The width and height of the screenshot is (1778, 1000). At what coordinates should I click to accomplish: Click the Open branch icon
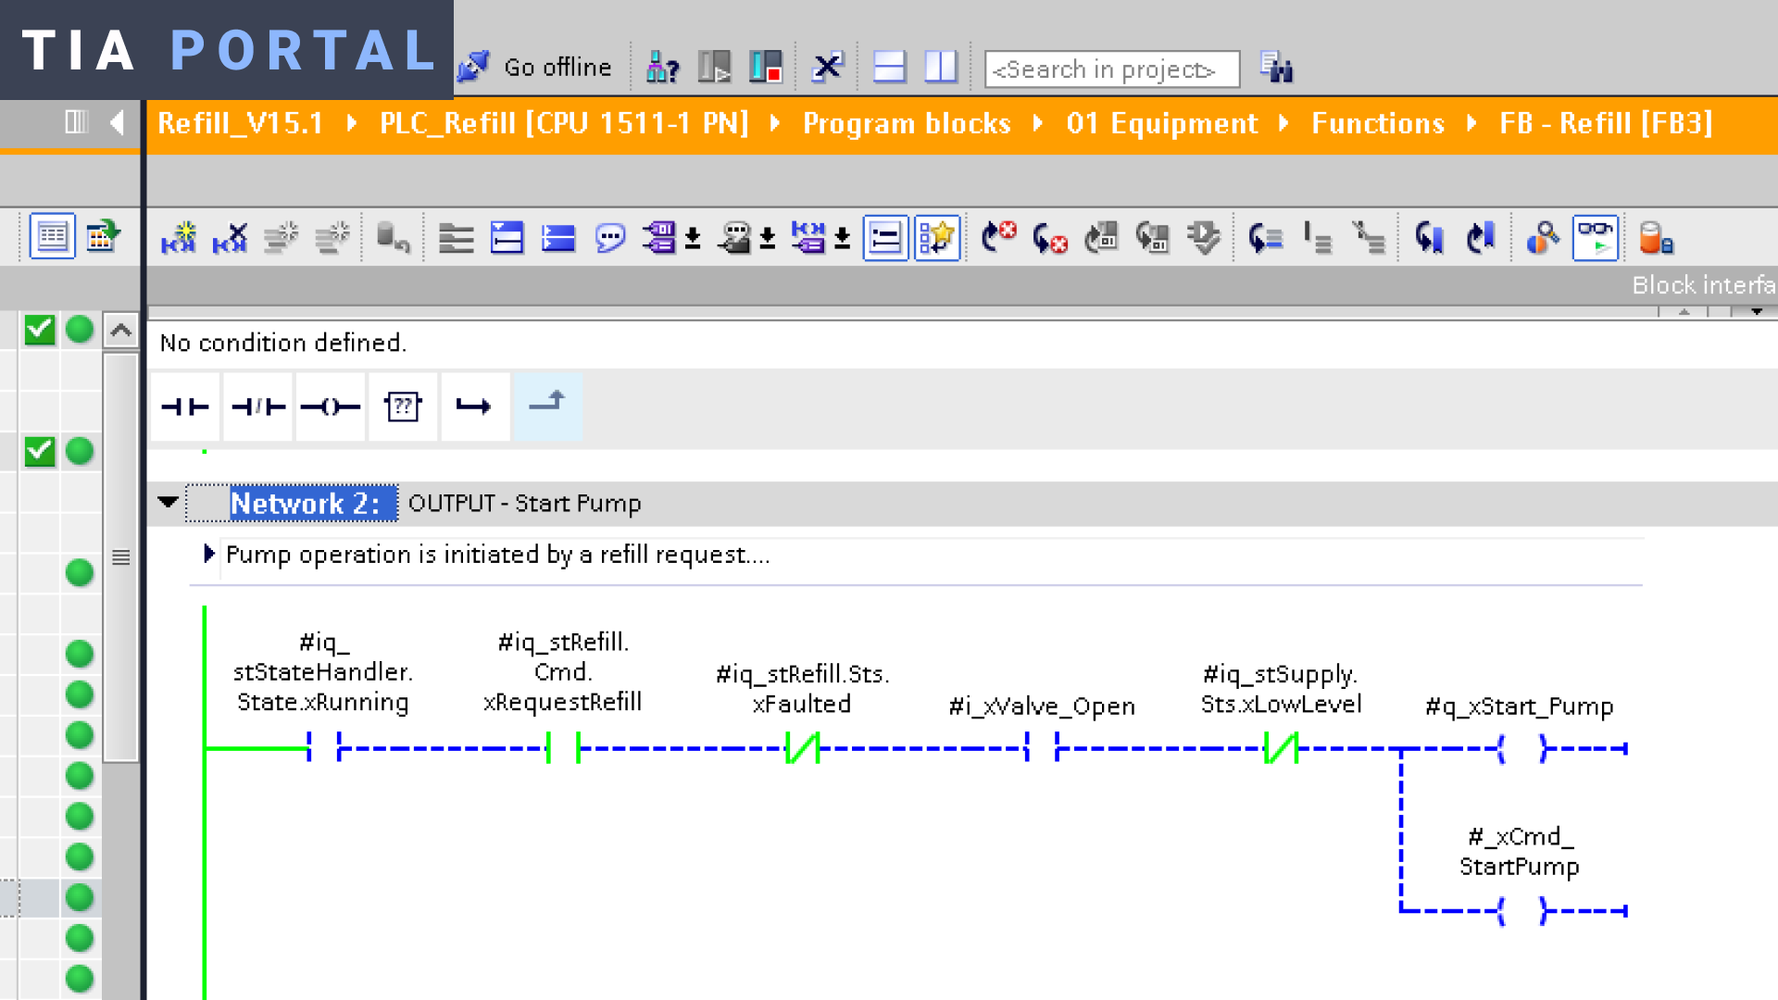click(475, 406)
